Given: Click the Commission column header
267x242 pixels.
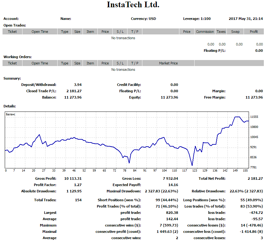Looking at the screenshot, I should tap(205, 32).
